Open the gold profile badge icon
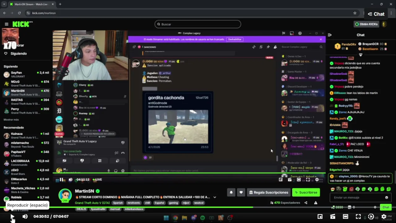The image size is (396, 223). point(384,24)
